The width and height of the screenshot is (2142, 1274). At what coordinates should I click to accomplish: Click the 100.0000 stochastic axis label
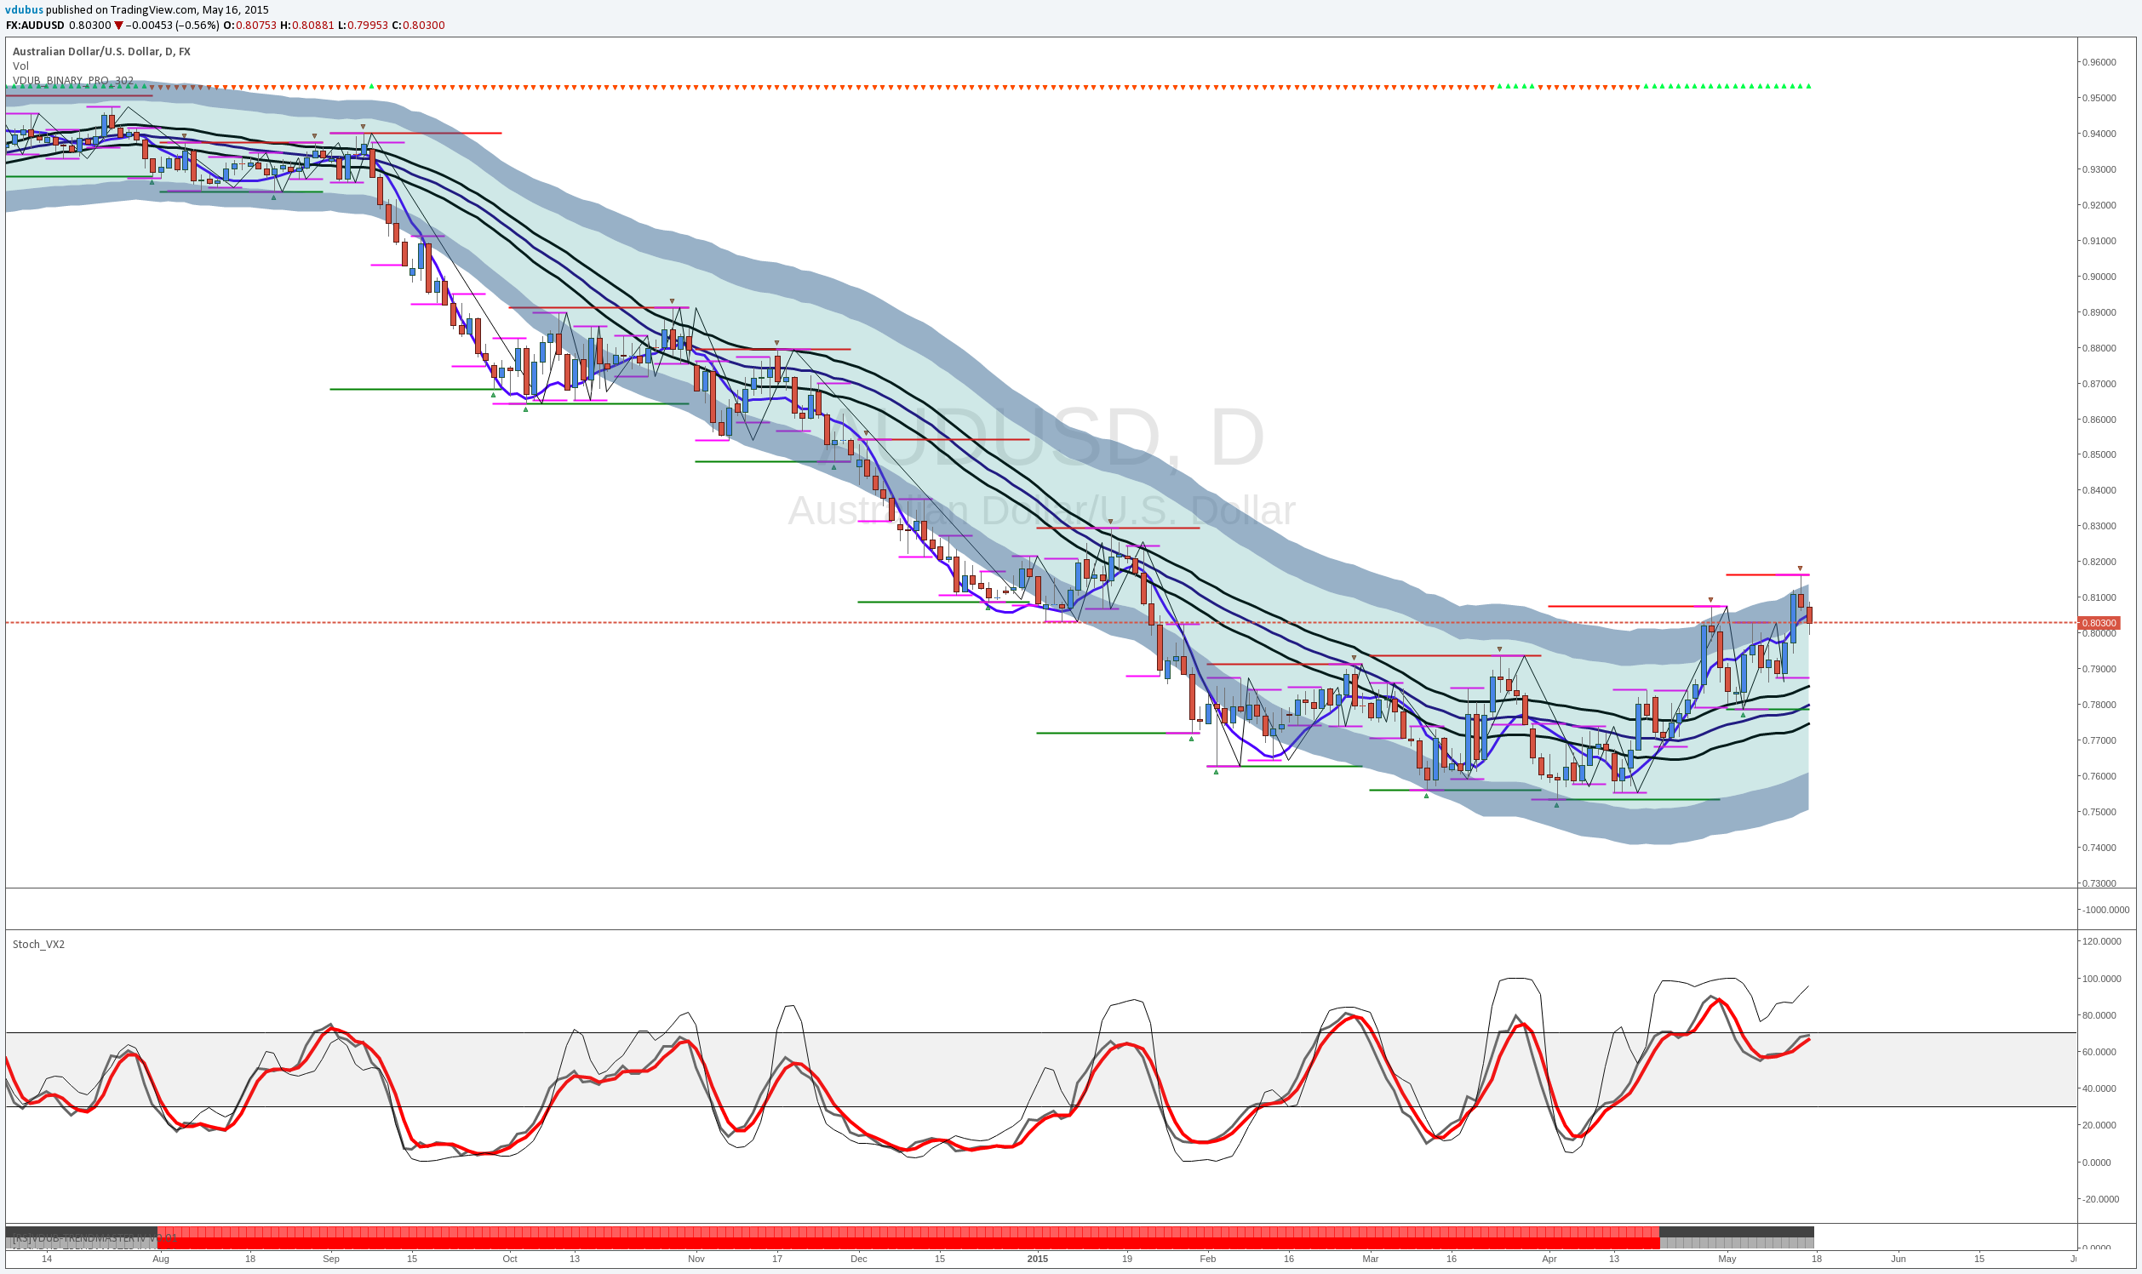(x=2103, y=979)
